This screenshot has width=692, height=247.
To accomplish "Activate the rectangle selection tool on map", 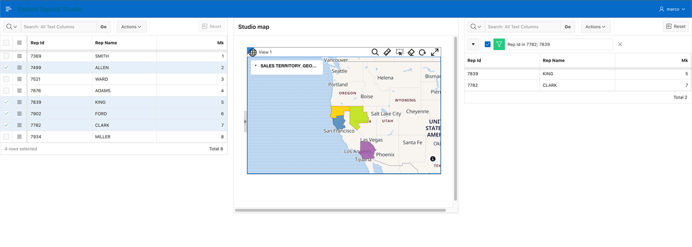I will 399,52.
